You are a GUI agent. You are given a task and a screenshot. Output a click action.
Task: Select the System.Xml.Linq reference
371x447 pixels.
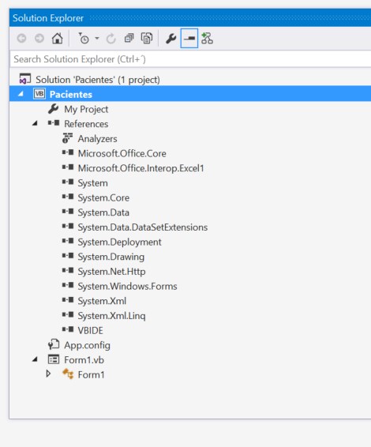tap(111, 316)
